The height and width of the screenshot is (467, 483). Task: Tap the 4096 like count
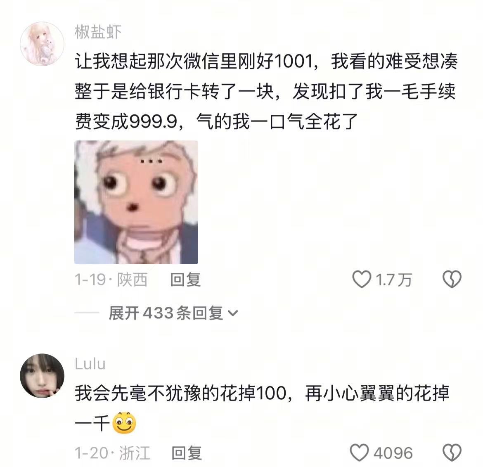point(393,453)
